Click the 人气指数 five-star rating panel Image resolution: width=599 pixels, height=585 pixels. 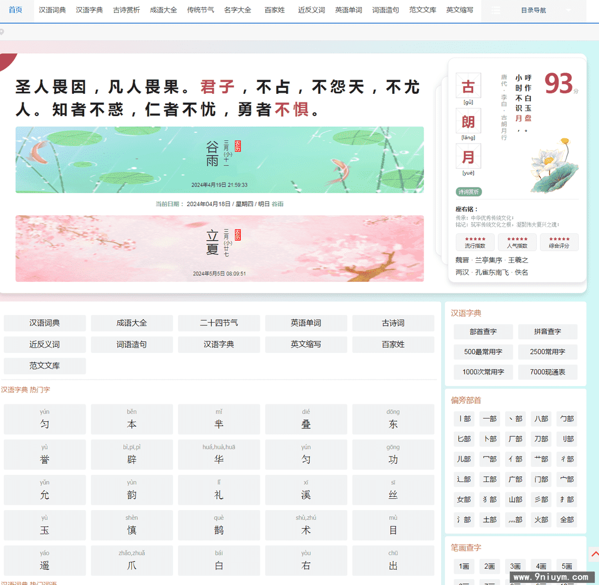(517, 242)
